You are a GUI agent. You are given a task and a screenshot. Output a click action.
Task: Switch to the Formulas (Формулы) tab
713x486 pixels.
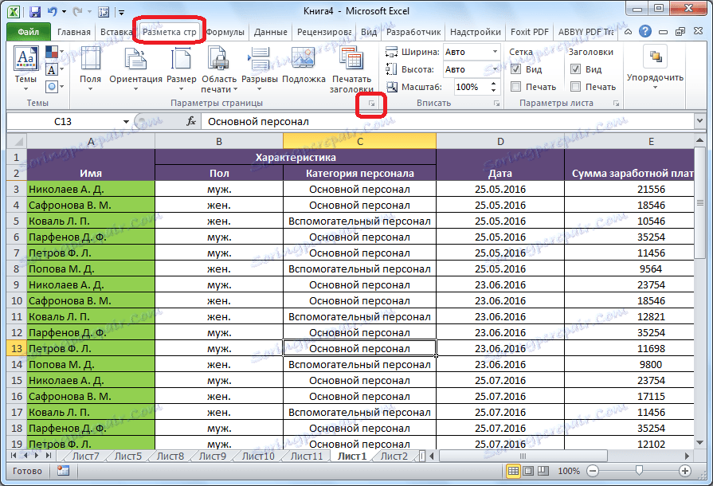click(x=225, y=32)
